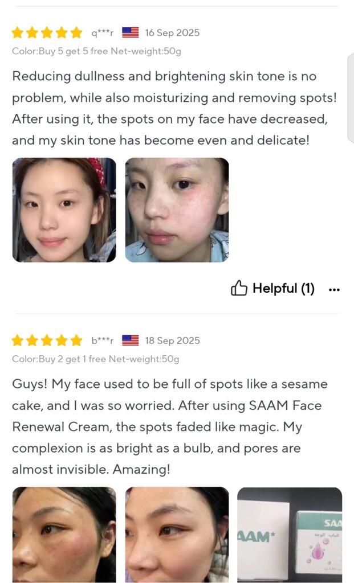Click the gray scroll handle on the right edge
Viewport: 354px width, 583px height.
(x=351, y=98)
